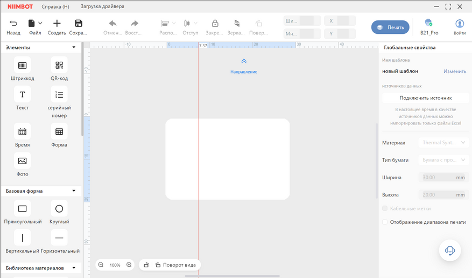Open the support headset chat icon
The width and height of the screenshot is (472, 278).
450,250
